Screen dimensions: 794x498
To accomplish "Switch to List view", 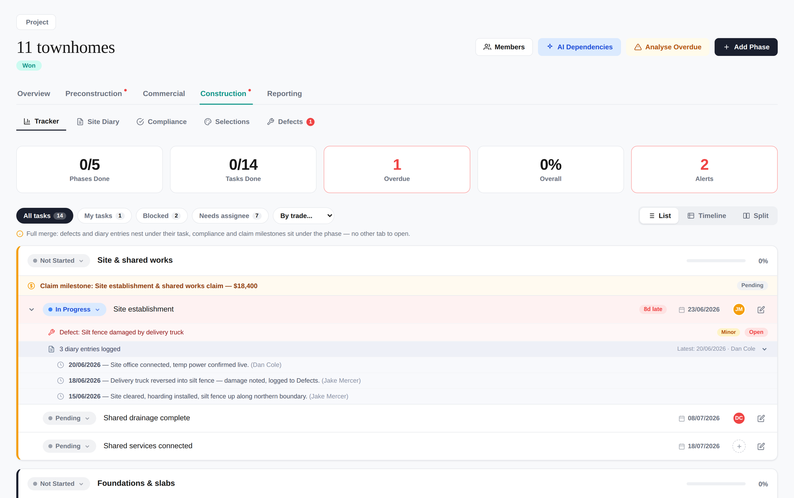I will [x=659, y=216].
